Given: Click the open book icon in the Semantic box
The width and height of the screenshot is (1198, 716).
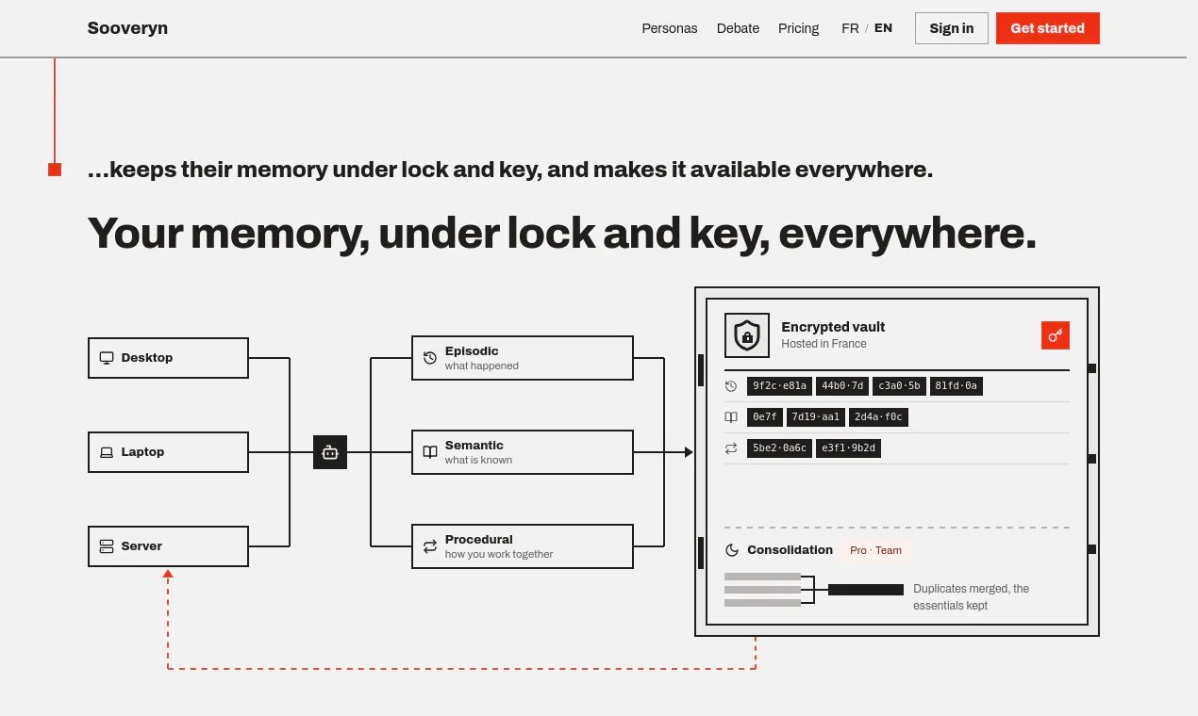Looking at the screenshot, I should point(430,452).
